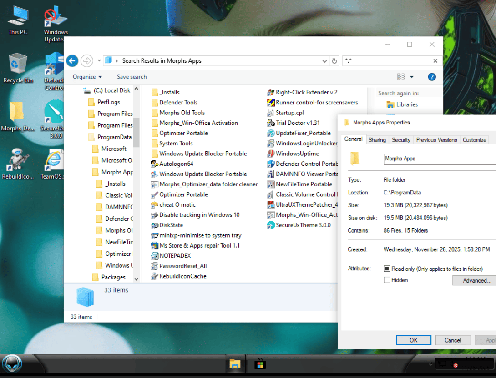
Task: Click the Advanced... attributes button
Action: pos(474,281)
